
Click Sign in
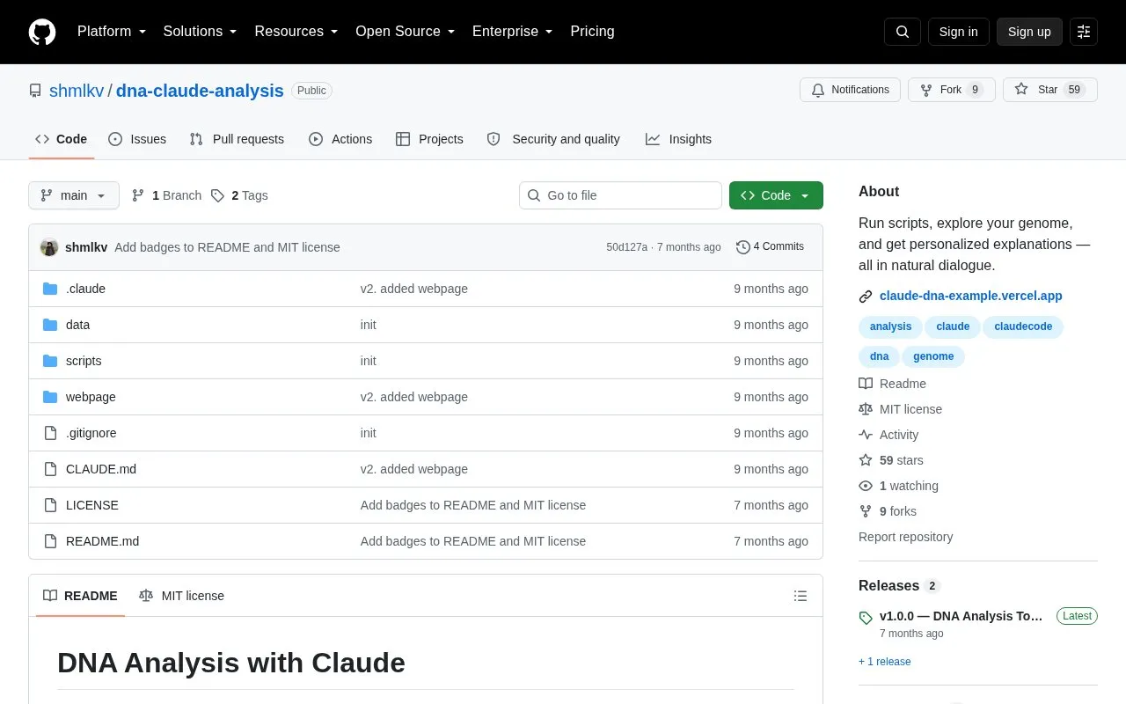tap(958, 32)
